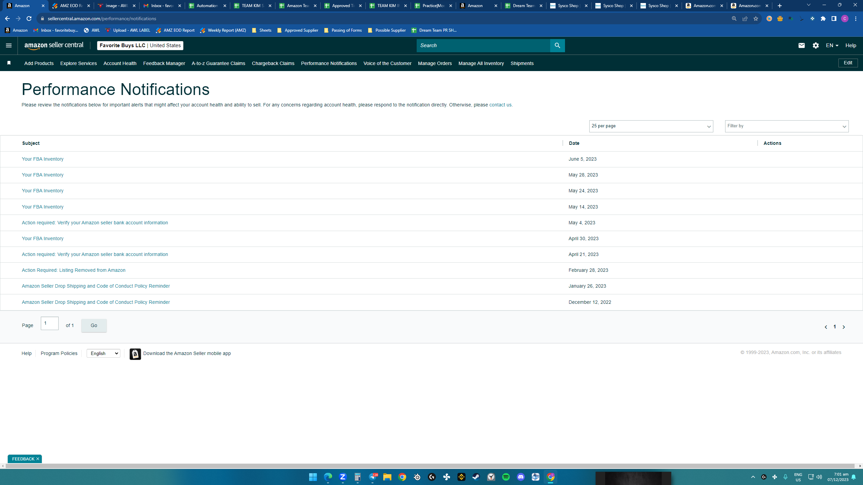Close the FEEDBACK widget
Image resolution: width=863 pixels, height=485 pixels.
click(x=38, y=459)
